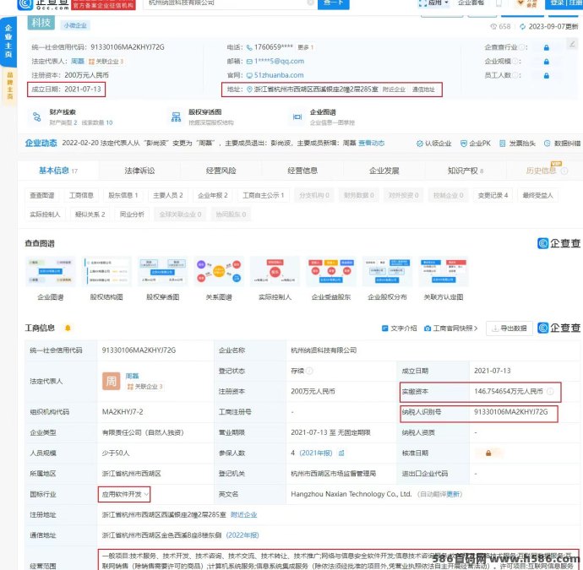Select the 企业主页 side tab
This screenshot has height=570, width=583.
[8, 41]
